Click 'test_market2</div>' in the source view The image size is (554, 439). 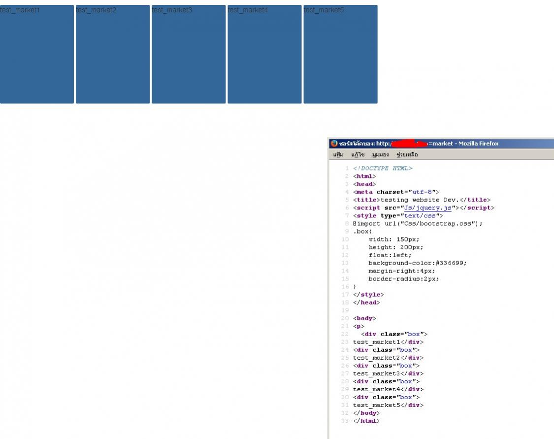coord(389,358)
